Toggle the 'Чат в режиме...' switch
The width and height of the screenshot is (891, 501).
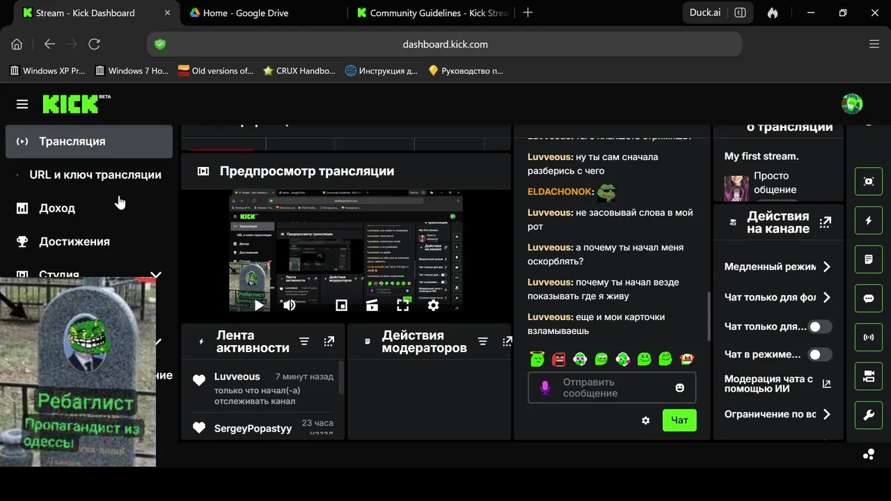820,354
